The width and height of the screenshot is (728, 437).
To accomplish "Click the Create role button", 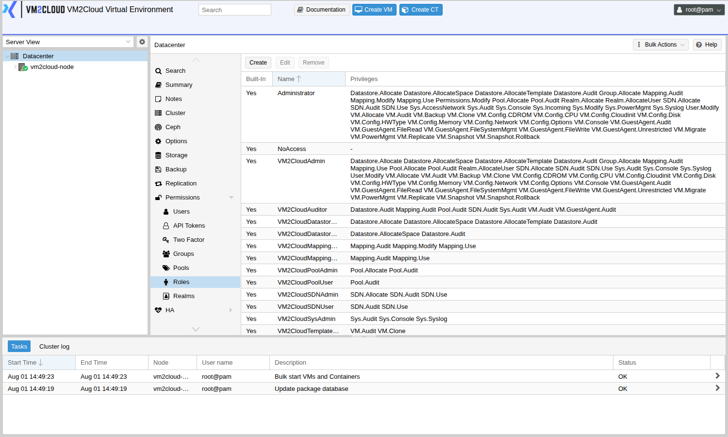I will pos(258,63).
